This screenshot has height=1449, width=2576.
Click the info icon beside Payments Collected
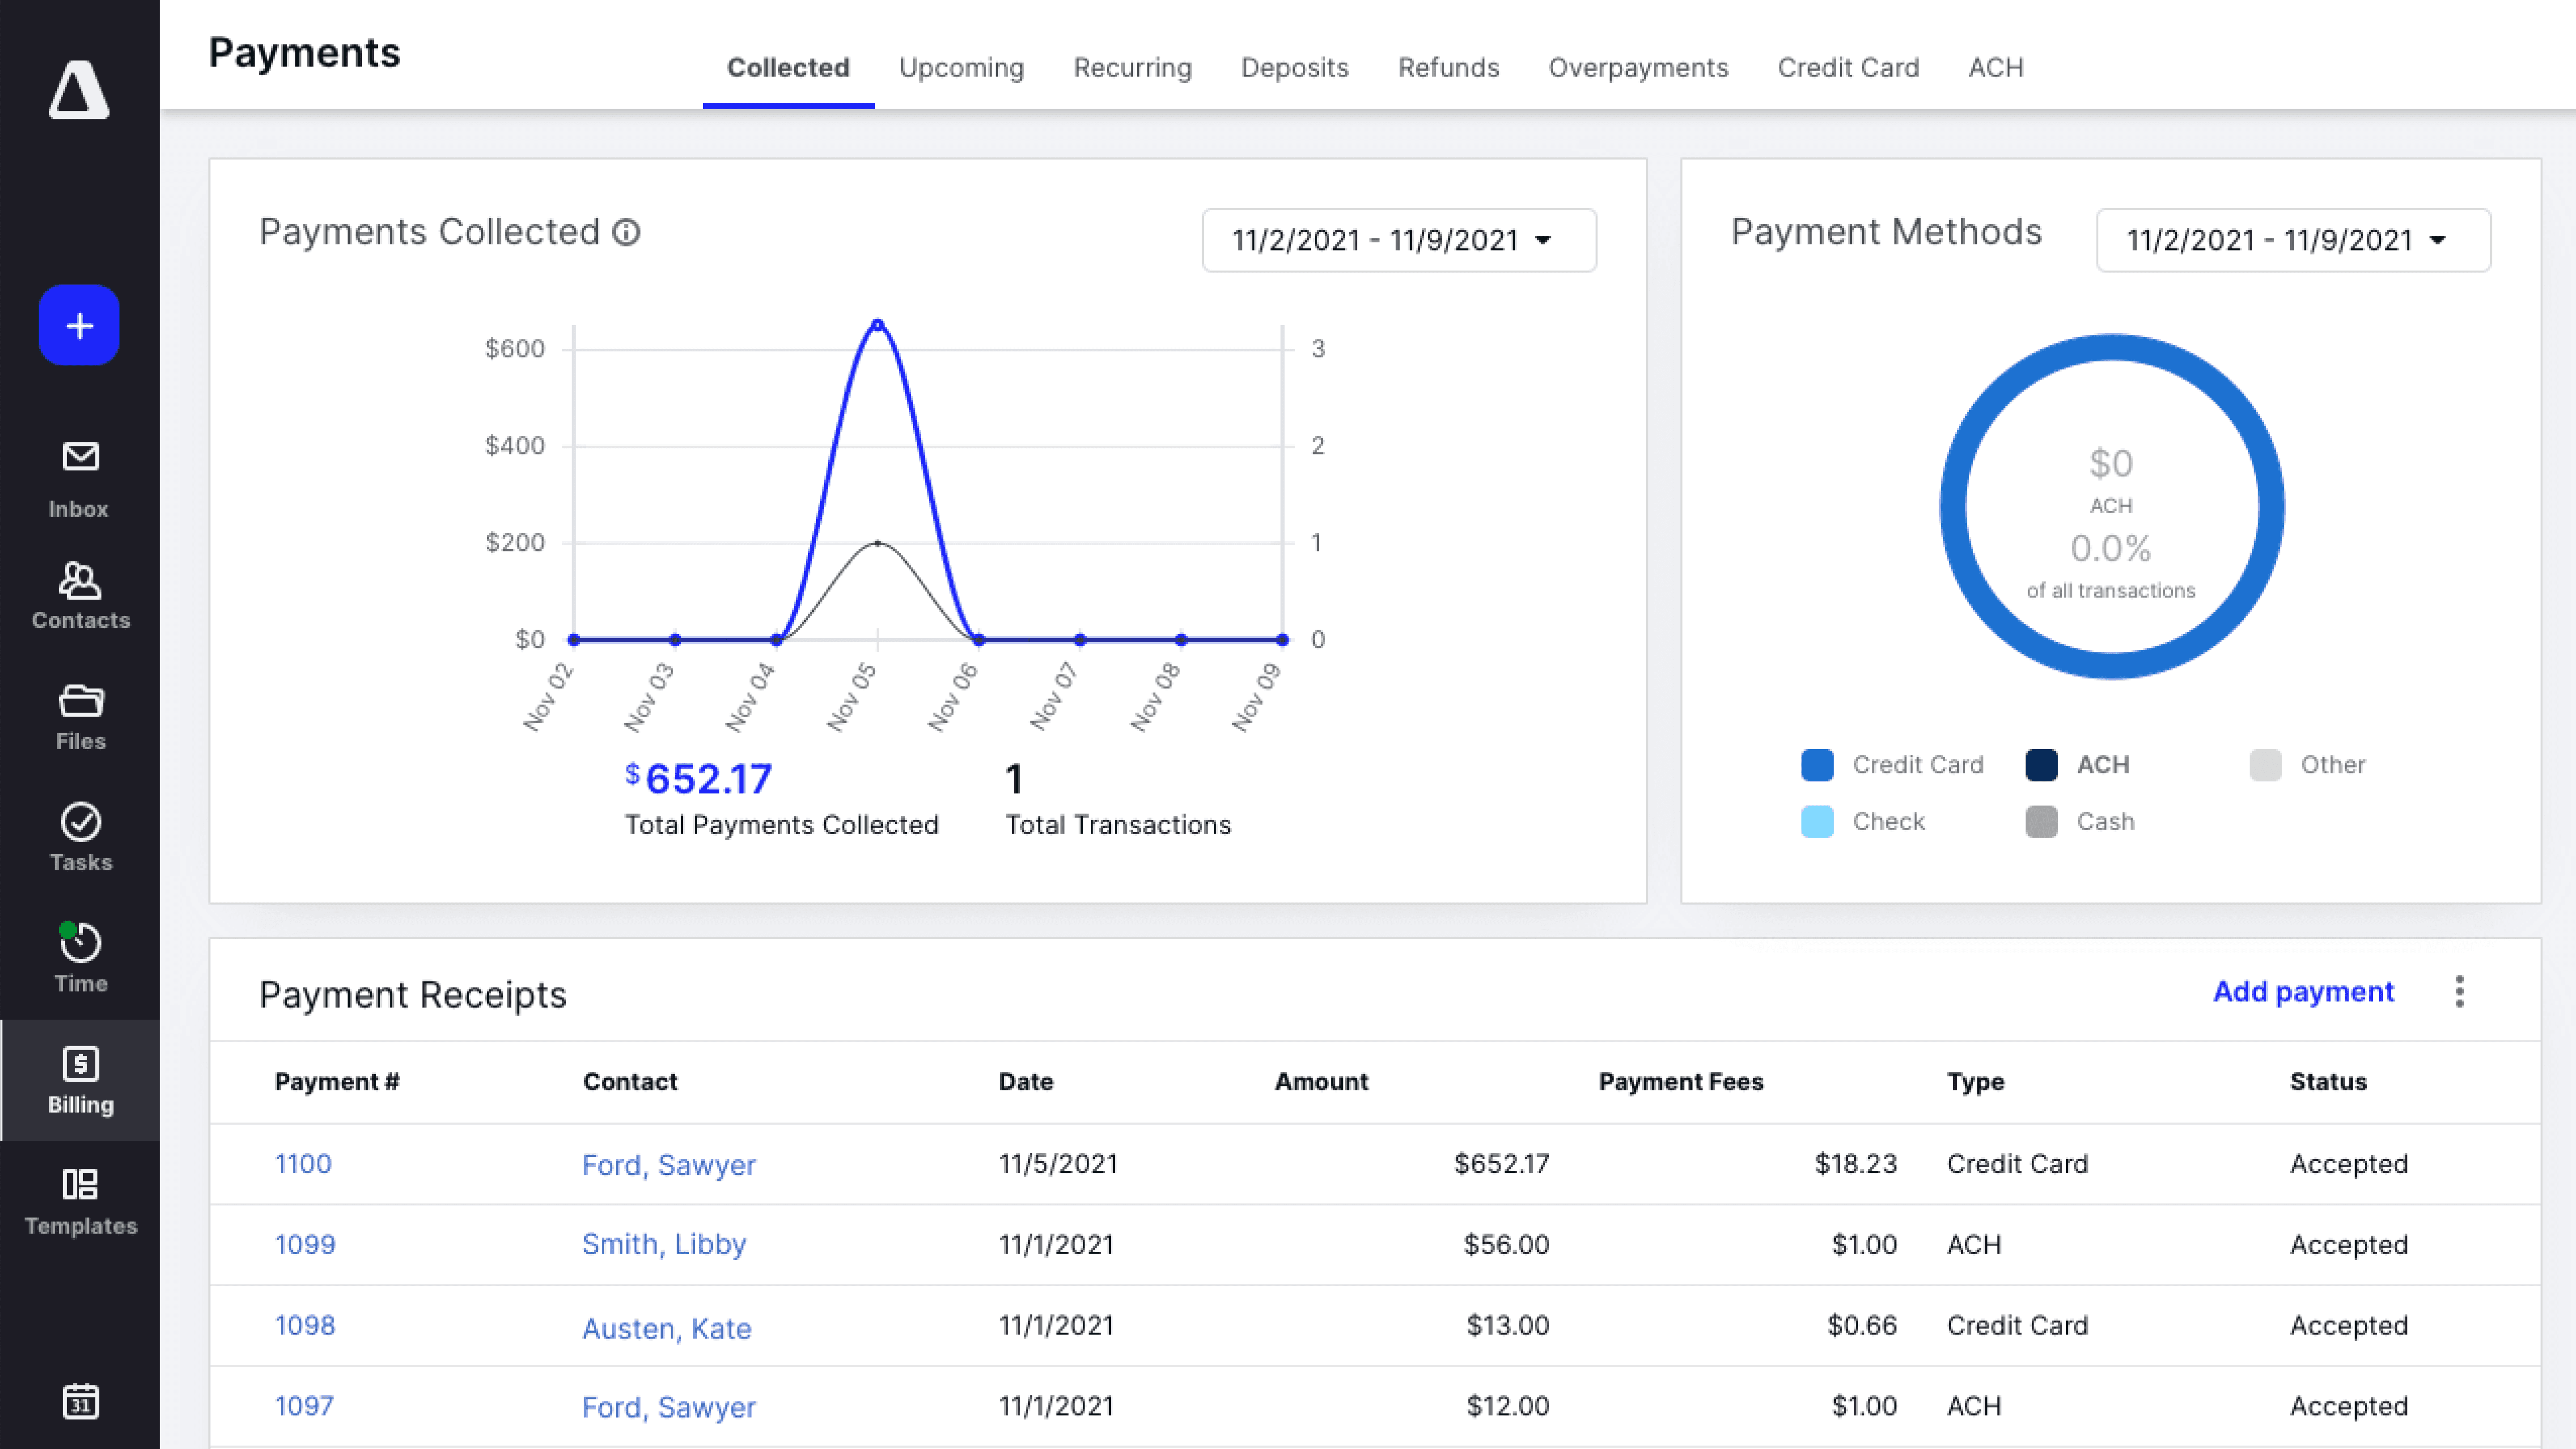tap(626, 232)
